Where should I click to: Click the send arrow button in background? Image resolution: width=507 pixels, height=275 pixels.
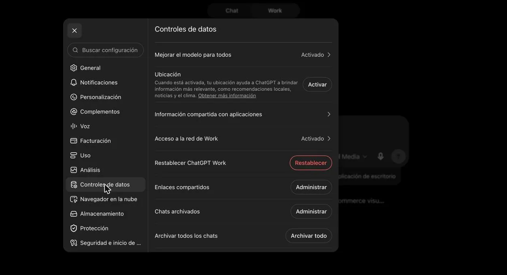tap(398, 156)
